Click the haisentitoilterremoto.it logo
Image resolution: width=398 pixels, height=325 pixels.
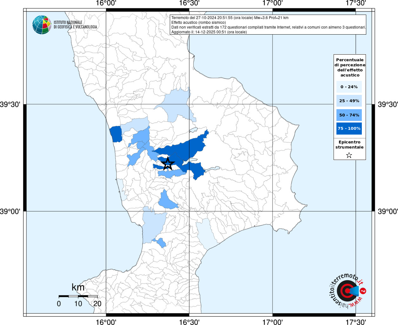pyautogui.click(x=347, y=291)
